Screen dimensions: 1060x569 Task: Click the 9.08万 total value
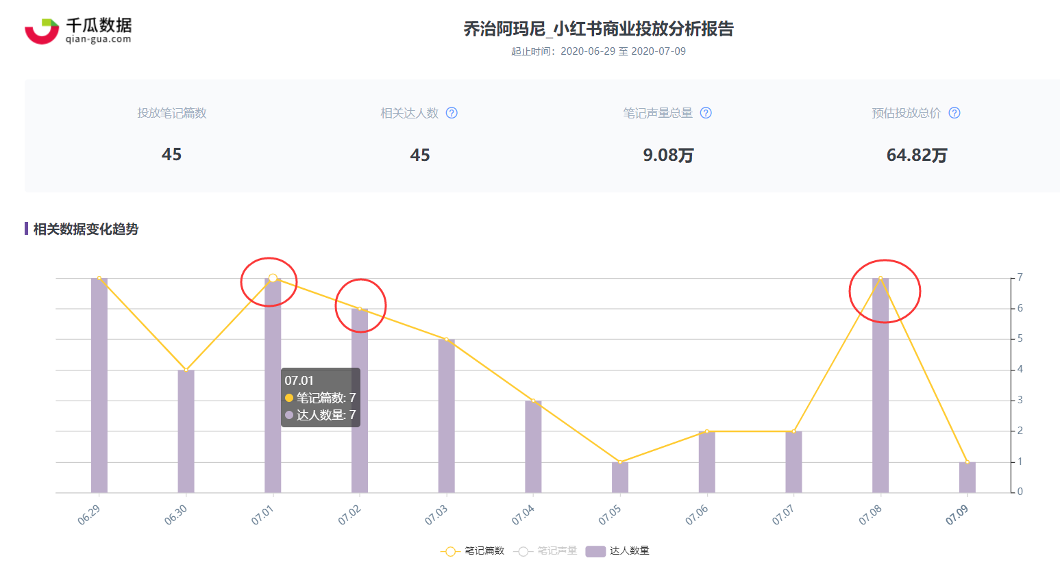click(x=669, y=155)
